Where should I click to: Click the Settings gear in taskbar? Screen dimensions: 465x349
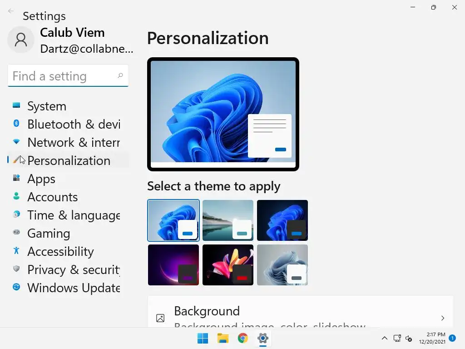(263, 338)
